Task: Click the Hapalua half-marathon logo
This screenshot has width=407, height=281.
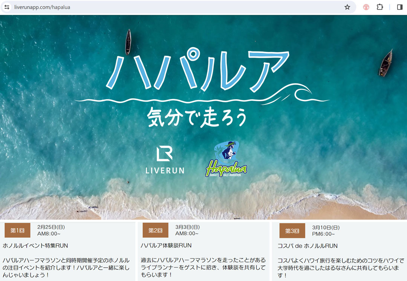Action: [x=226, y=159]
